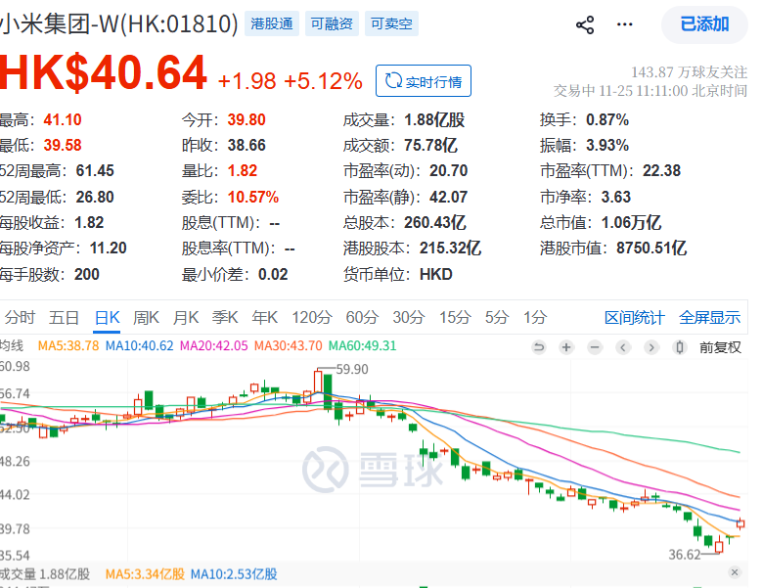Click the HK$40.64 price
Image resolution: width=762 pixels, height=588 pixels.
coord(103,73)
